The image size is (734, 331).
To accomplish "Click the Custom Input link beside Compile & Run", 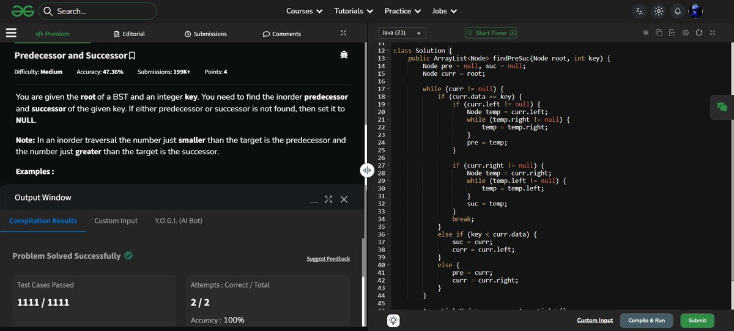I will [595, 321].
